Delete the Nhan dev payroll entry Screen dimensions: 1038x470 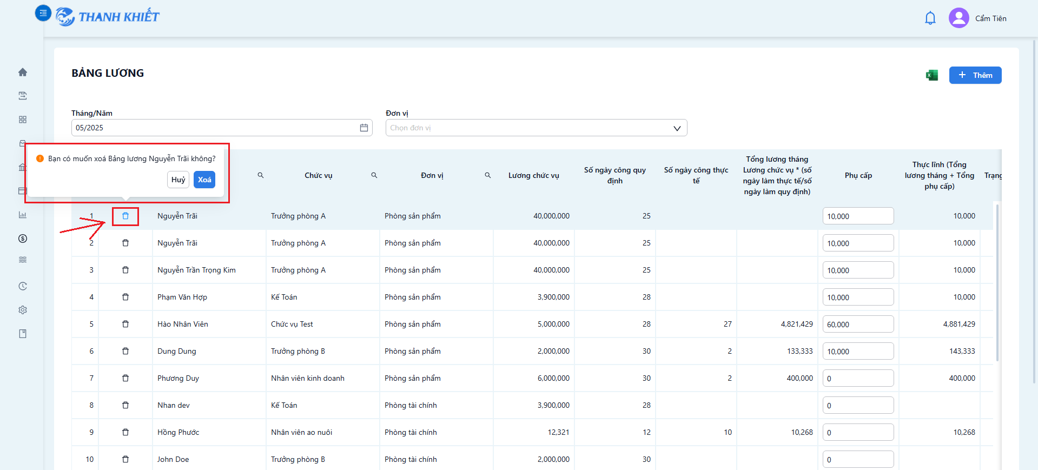point(125,405)
